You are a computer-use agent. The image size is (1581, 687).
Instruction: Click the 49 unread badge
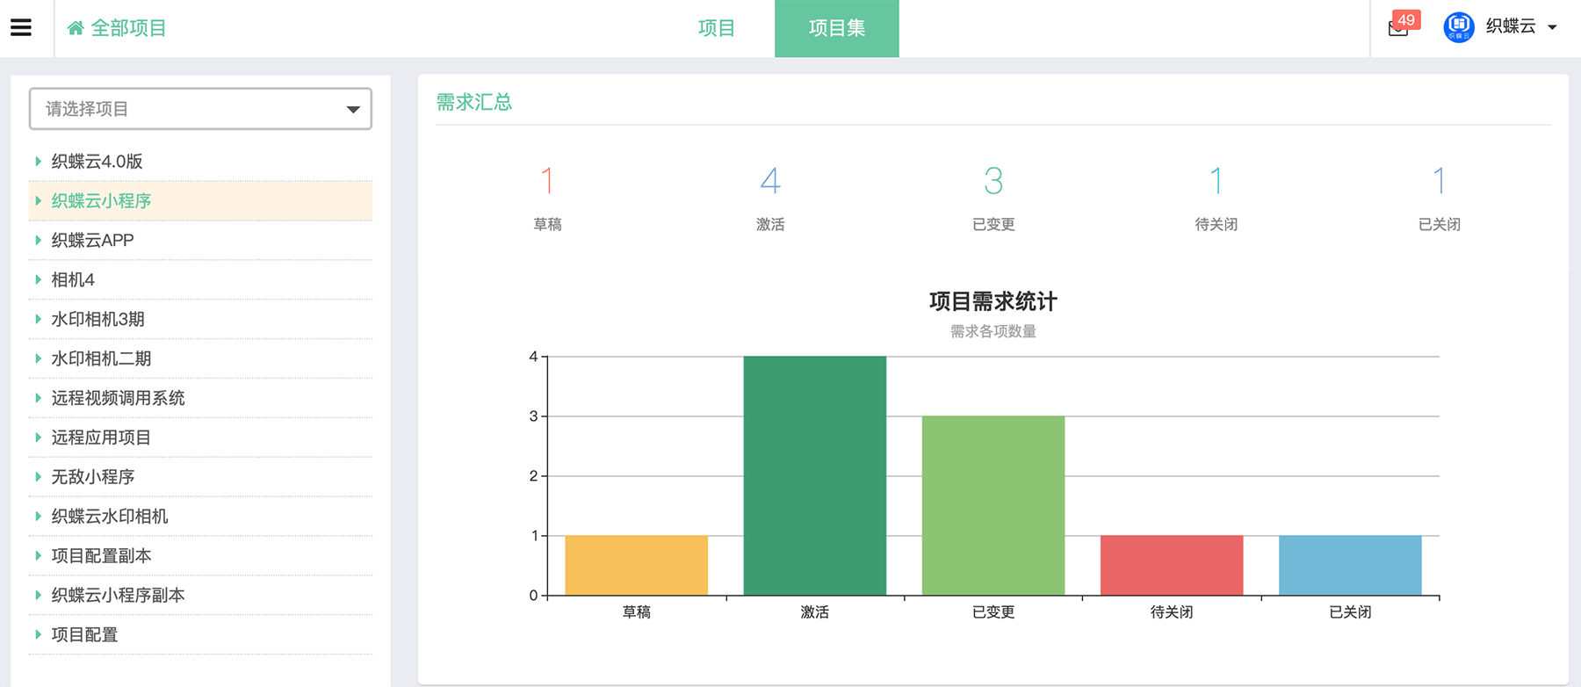[x=1406, y=19]
